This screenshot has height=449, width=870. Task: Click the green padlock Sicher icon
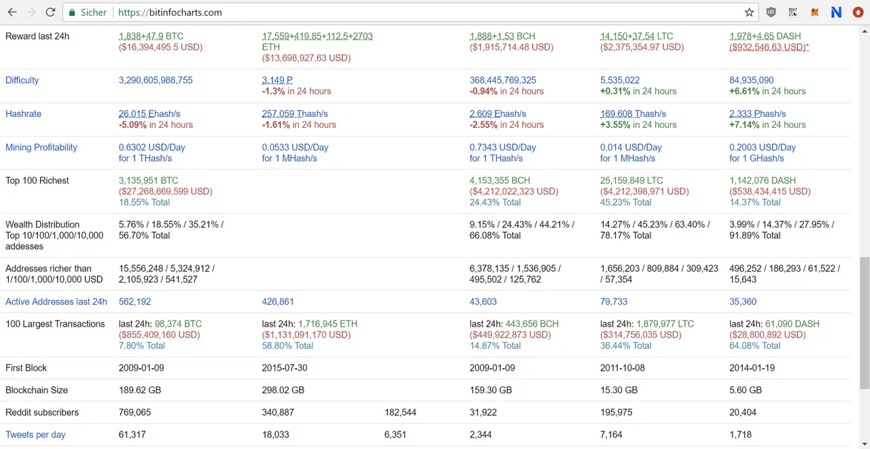click(x=73, y=12)
